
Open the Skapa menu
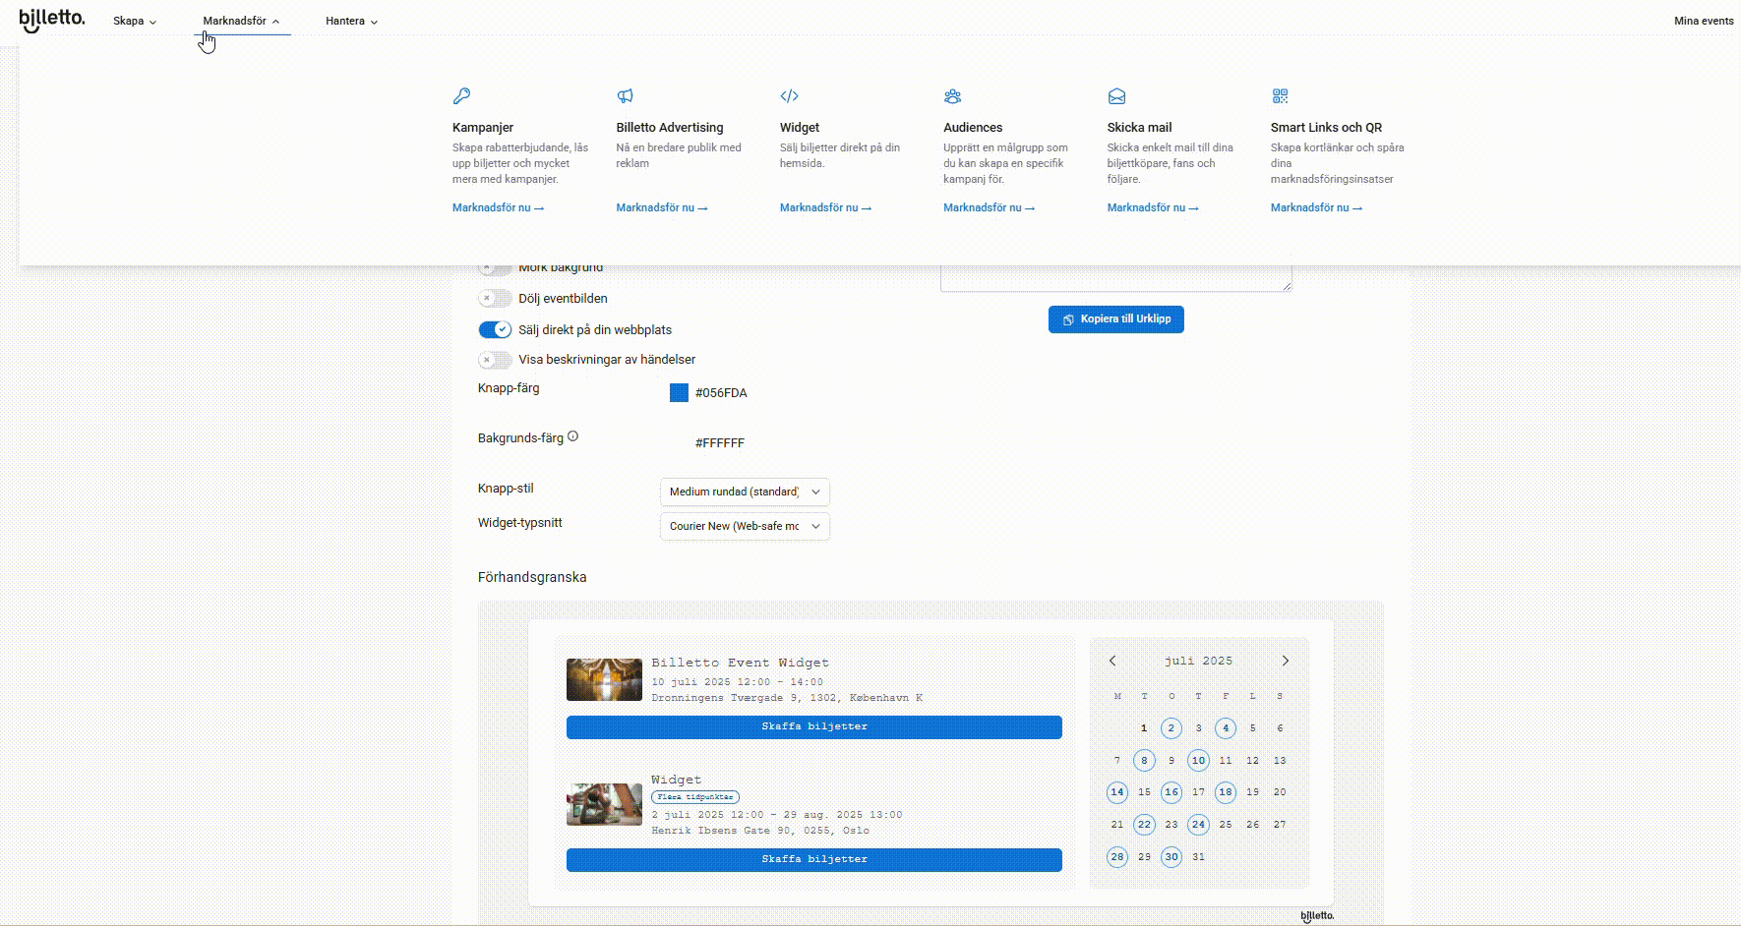click(x=135, y=21)
